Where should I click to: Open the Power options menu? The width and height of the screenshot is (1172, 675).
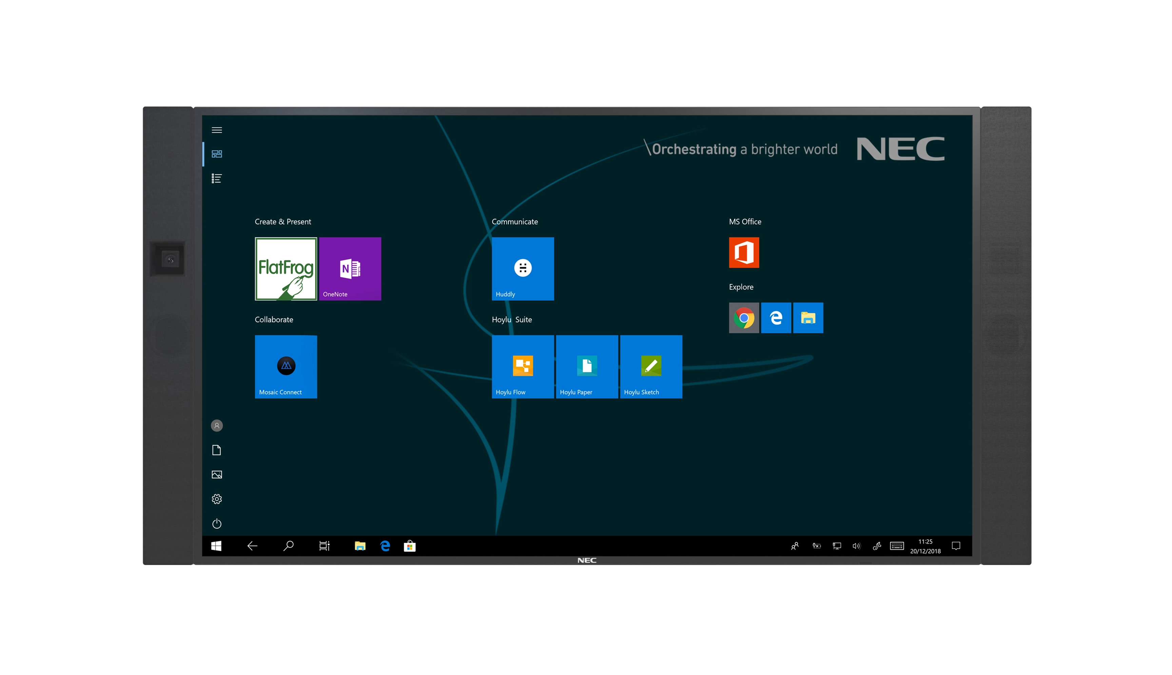(x=217, y=524)
